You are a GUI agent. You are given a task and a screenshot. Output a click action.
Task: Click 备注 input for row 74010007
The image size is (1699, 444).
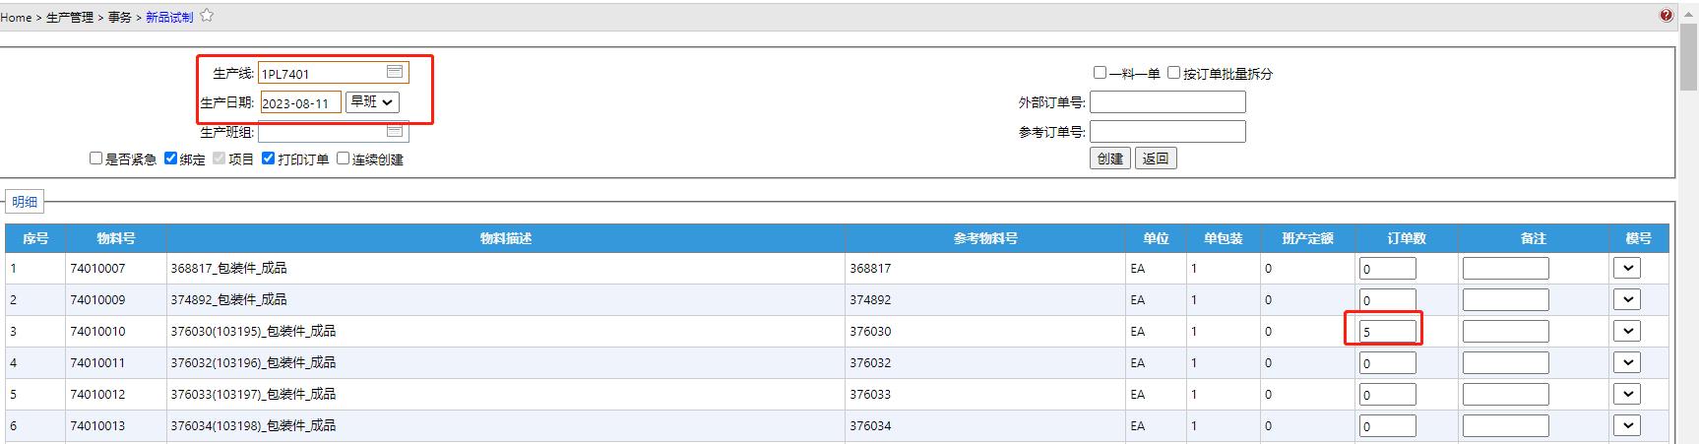point(1505,268)
